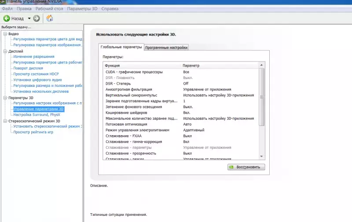The height and width of the screenshot is (222, 352).
Task: Select Сглаживание - прозрачность row
Action: (x=181, y=154)
